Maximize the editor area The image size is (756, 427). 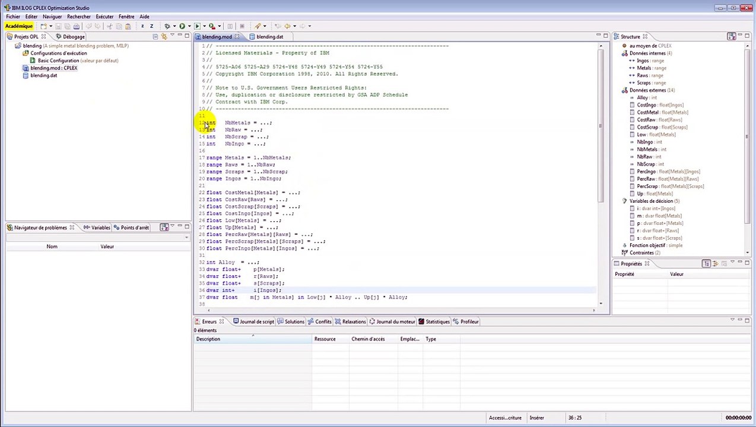pyautogui.click(x=605, y=36)
